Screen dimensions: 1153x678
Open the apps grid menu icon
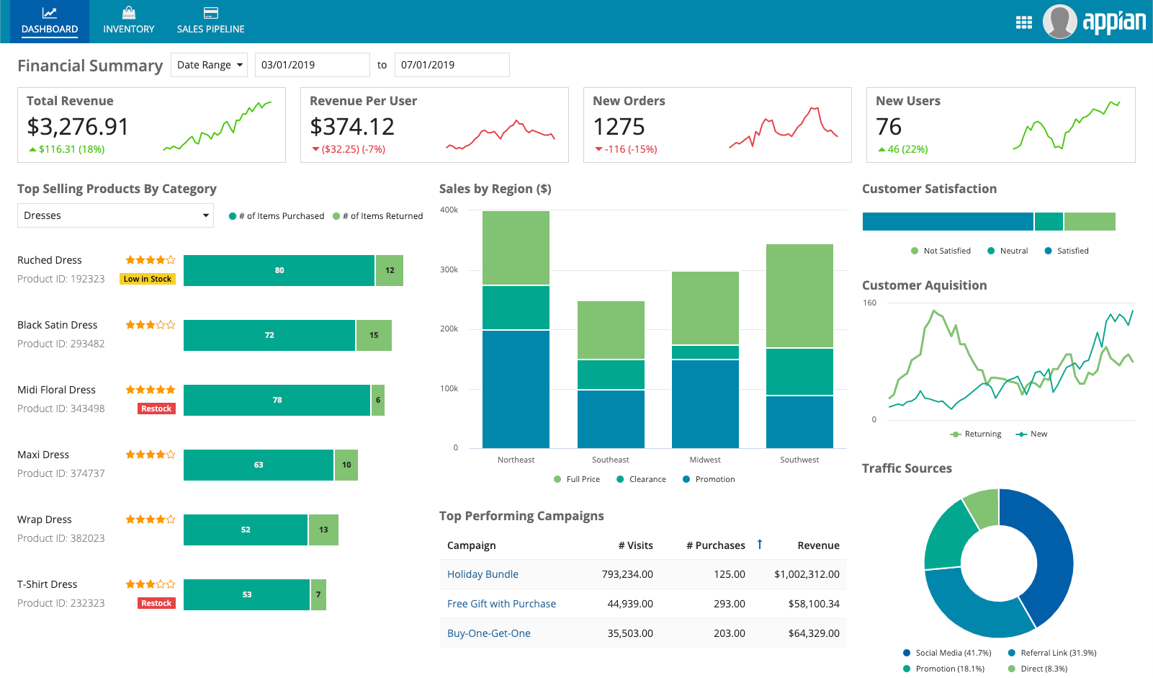pos(1023,22)
